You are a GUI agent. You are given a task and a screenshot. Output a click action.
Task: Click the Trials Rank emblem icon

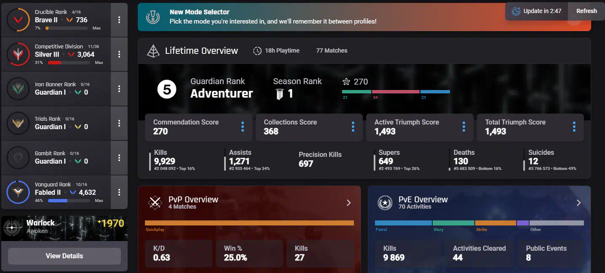(18, 123)
